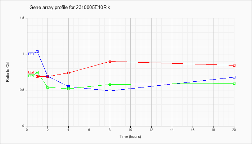Viewport: 252px width, 144px height.
Task: Click the 'Time (hours)' axis label
Action: pyautogui.click(x=130, y=136)
